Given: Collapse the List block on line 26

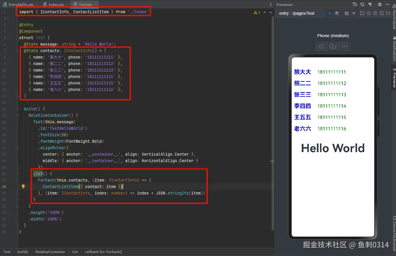Looking at the screenshot, I should 18,174.
